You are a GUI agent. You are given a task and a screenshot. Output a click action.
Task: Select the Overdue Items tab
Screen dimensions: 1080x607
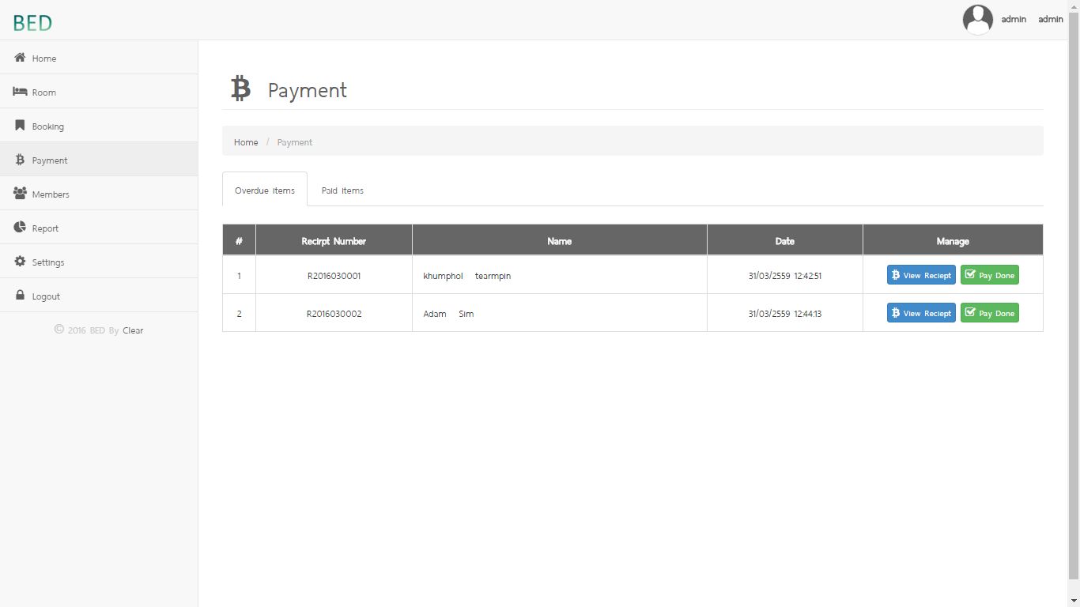(265, 190)
